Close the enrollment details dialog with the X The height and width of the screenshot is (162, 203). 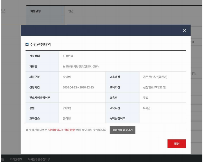tap(184, 30)
